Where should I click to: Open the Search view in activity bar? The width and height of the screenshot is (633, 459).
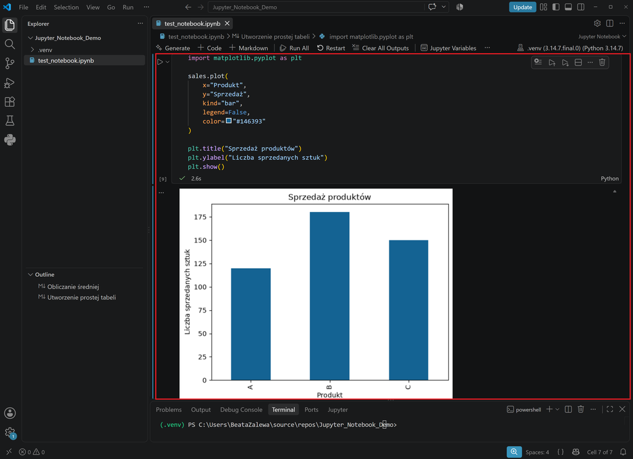click(x=10, y=44)
